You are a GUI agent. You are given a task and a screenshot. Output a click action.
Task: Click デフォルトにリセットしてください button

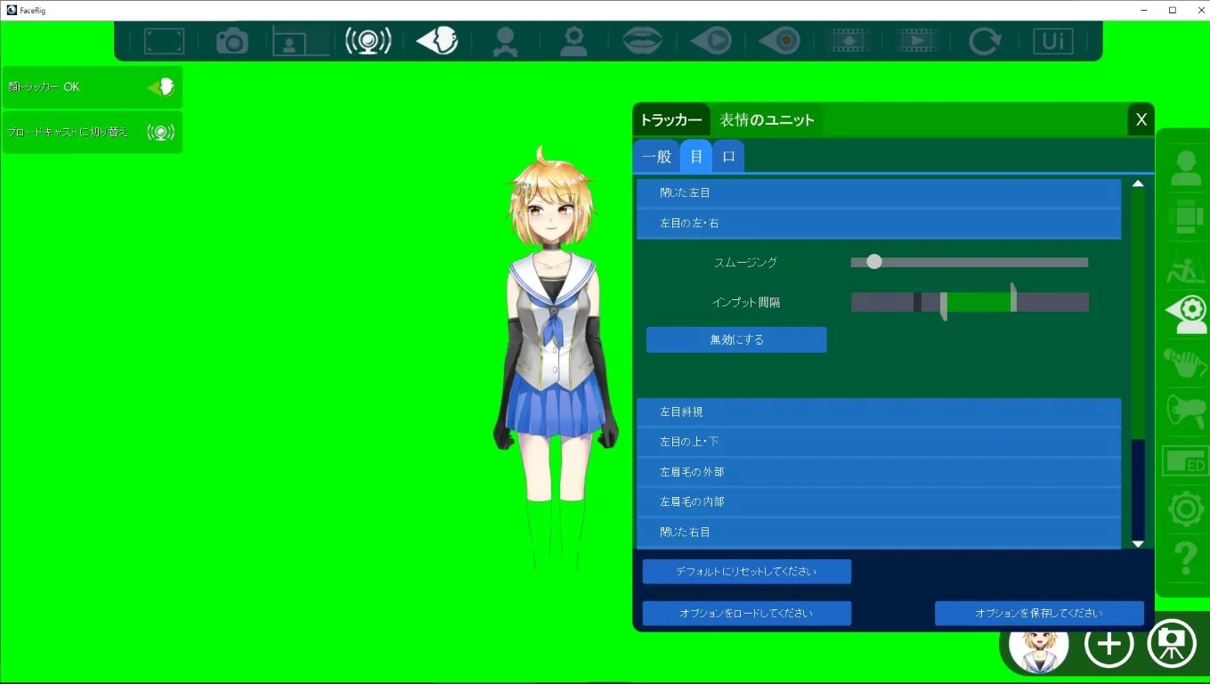tap(746, 571)
